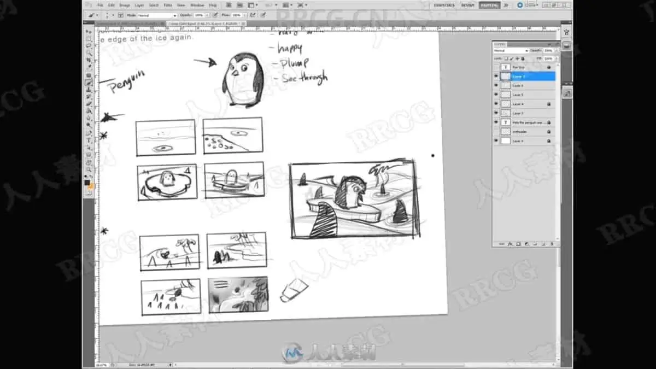Hide Layer 4 with its eye icon
The image size is (656, 369).
(x=496, y=104)
